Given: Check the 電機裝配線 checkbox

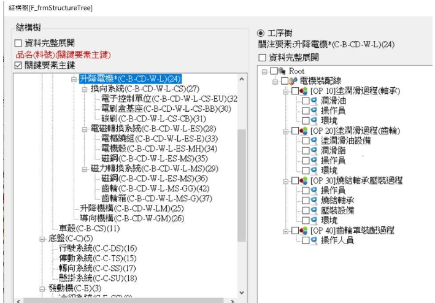Looking at the screenshot, I should [285, 81].
